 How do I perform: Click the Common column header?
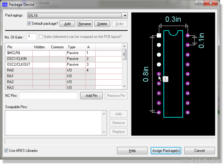[x=57, y=47]
